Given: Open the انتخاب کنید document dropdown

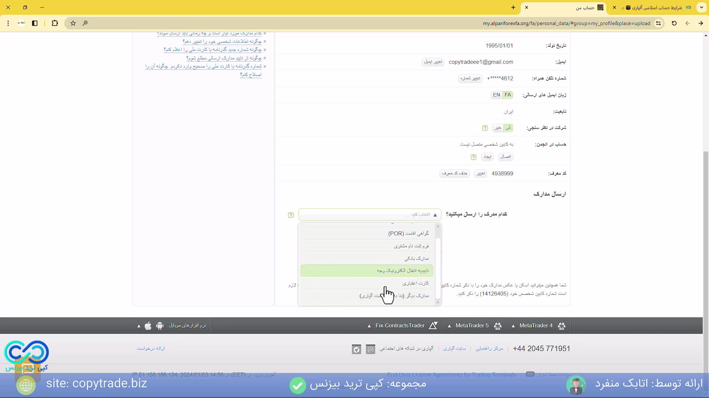Looking at the screenshot, I should 369,214.
